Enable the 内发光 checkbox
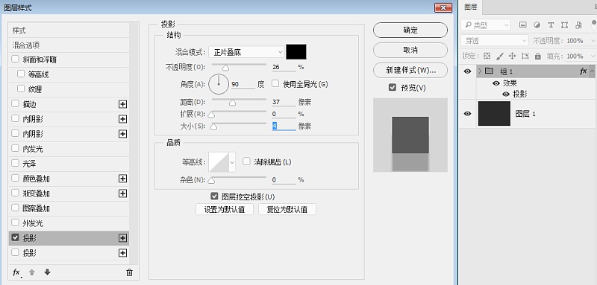Viewport: 597px width, 285px height. tap(15, 148)
